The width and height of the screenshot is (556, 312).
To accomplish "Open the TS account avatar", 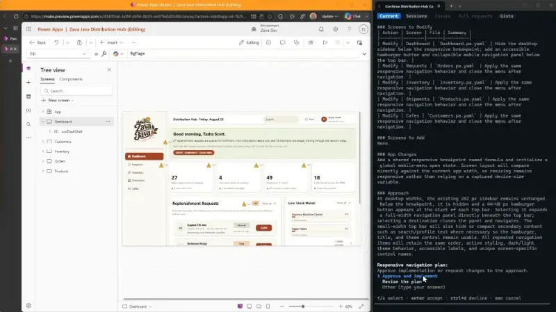I will [363, 29].
